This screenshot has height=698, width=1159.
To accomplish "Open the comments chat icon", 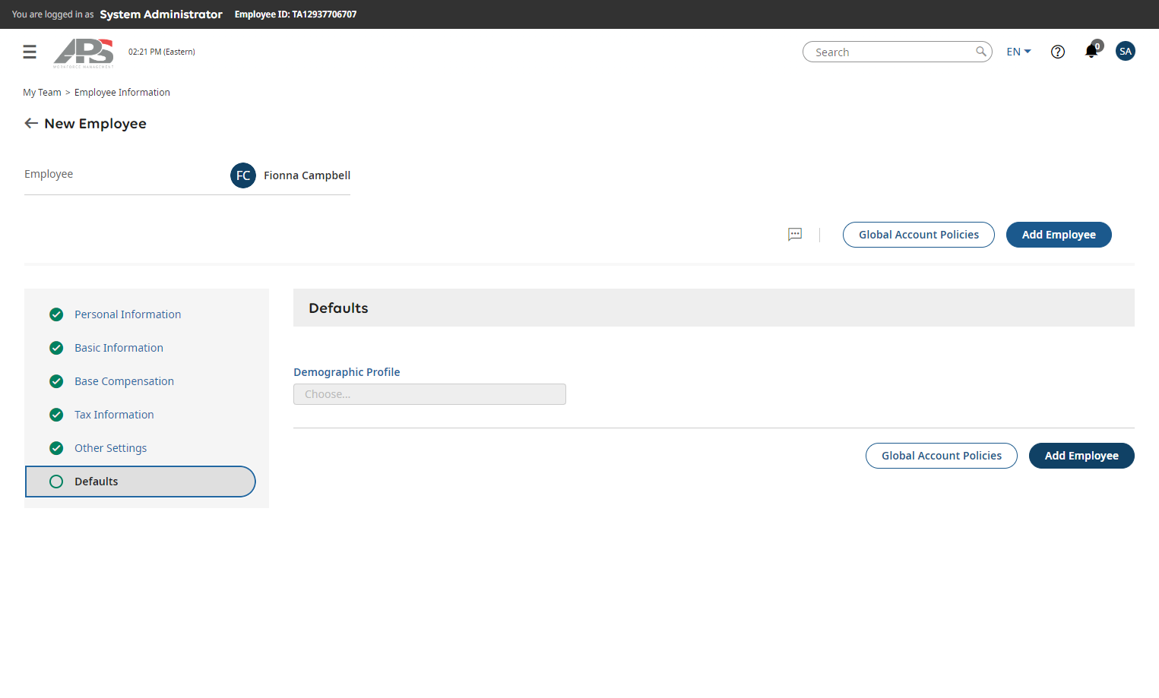I will click(795, 235).
